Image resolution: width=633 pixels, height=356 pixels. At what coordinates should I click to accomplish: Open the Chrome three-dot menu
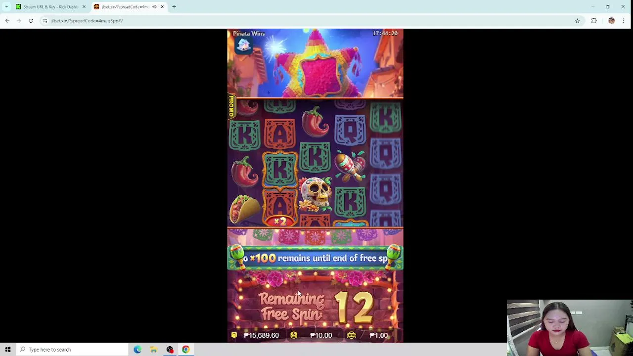click(623, 21)
